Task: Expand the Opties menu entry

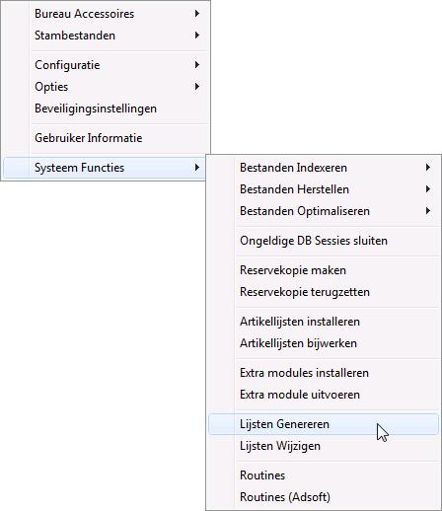Action: point(106,87)
